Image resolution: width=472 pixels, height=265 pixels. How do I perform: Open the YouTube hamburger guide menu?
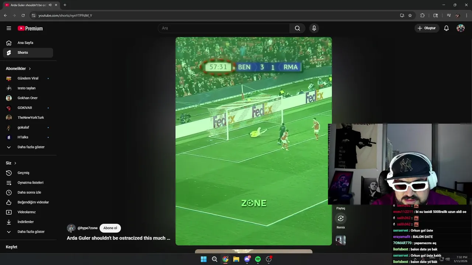[9, 28]
